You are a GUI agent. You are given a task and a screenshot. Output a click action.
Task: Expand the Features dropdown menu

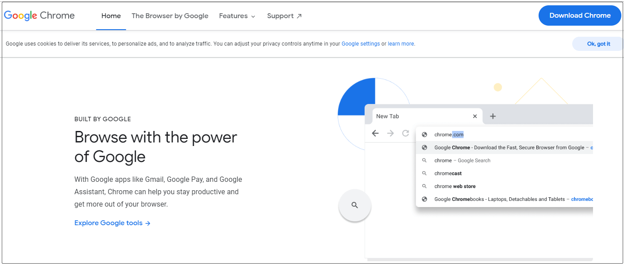[237, 16]
